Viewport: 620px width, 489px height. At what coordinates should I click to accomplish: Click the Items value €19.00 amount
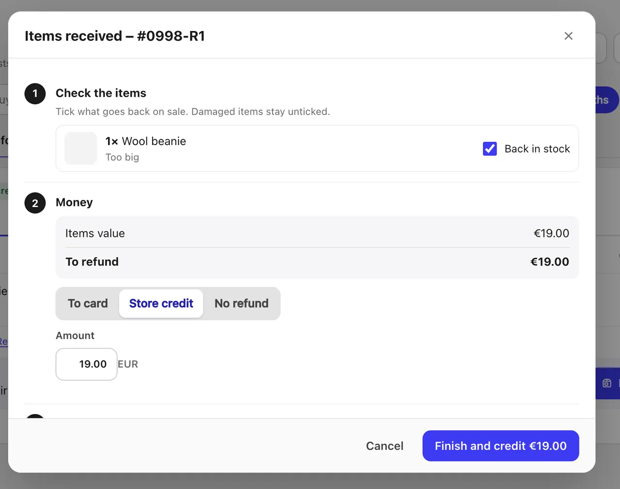pyautogui.click(x=551, y=233)
